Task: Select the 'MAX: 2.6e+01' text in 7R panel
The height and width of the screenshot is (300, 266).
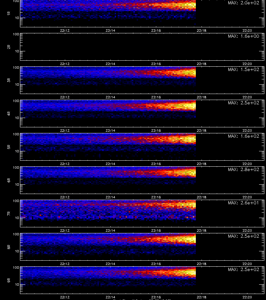Action: tap(244, 203)
